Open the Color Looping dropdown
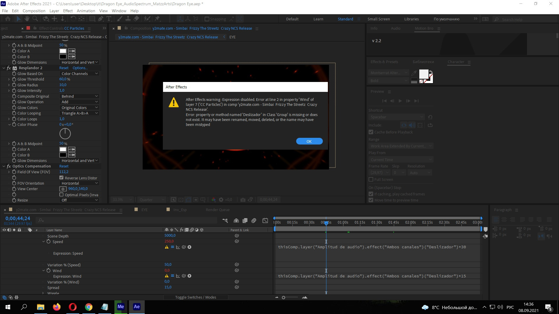 click(x=79, y=113)
